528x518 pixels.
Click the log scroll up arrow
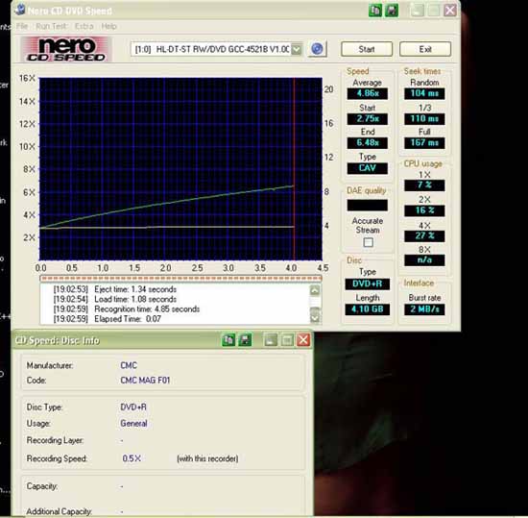coord(315,290)
